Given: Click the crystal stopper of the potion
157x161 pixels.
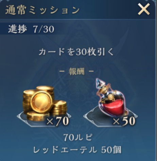Looking at the screenshot, I should pos(100,83).
